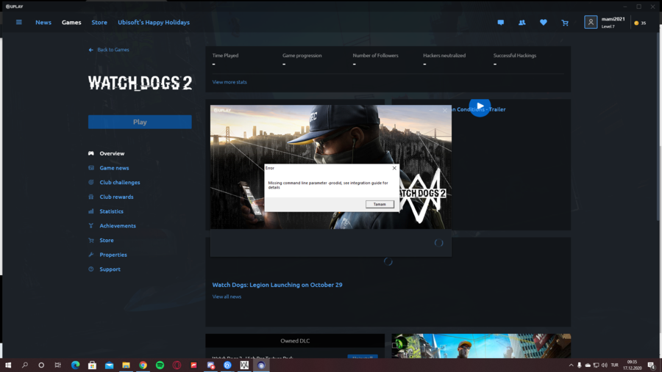The width and height of the screenshot is (662, 372).
Task: Close the Error dialog with X
Action: pyautogui.click(x=394, y=168)
